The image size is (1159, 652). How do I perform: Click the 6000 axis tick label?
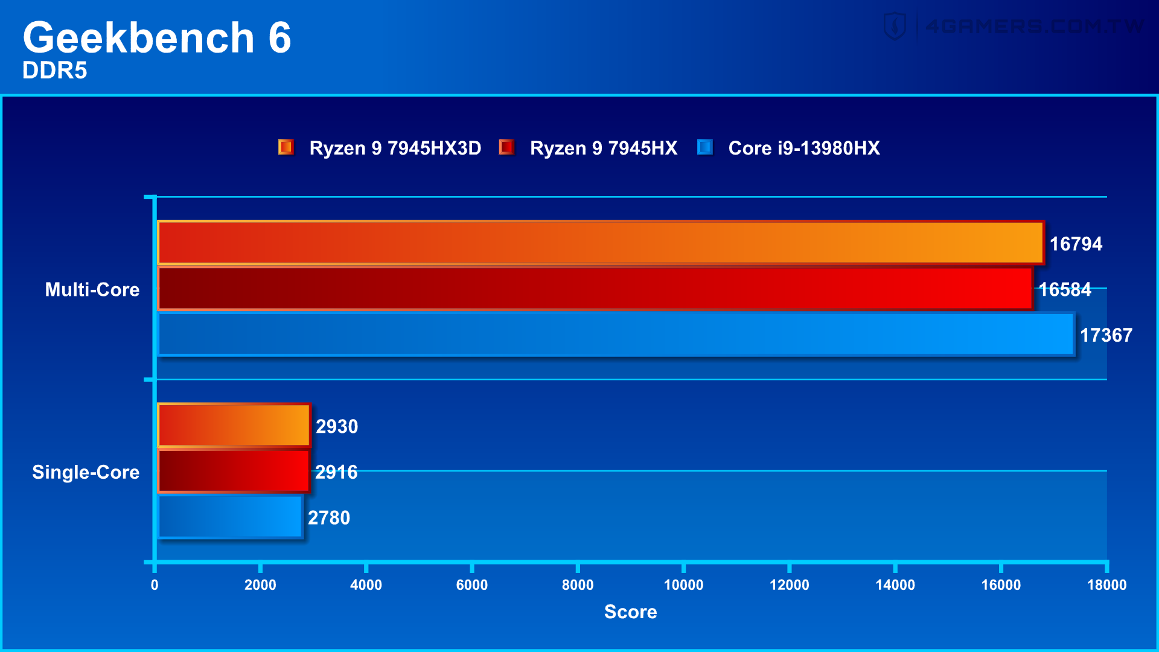(x=472, y=585)
